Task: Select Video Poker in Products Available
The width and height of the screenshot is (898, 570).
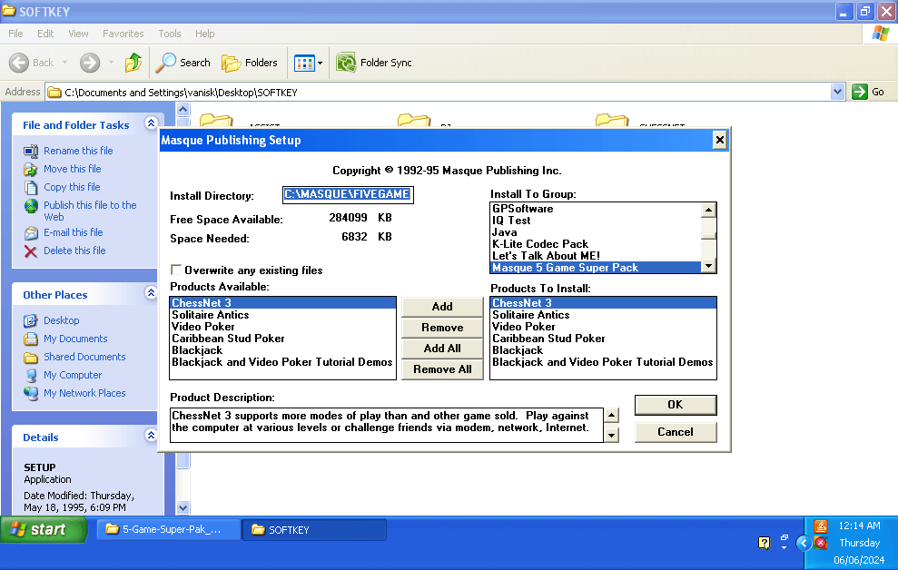Action: (x=283, y=327)
